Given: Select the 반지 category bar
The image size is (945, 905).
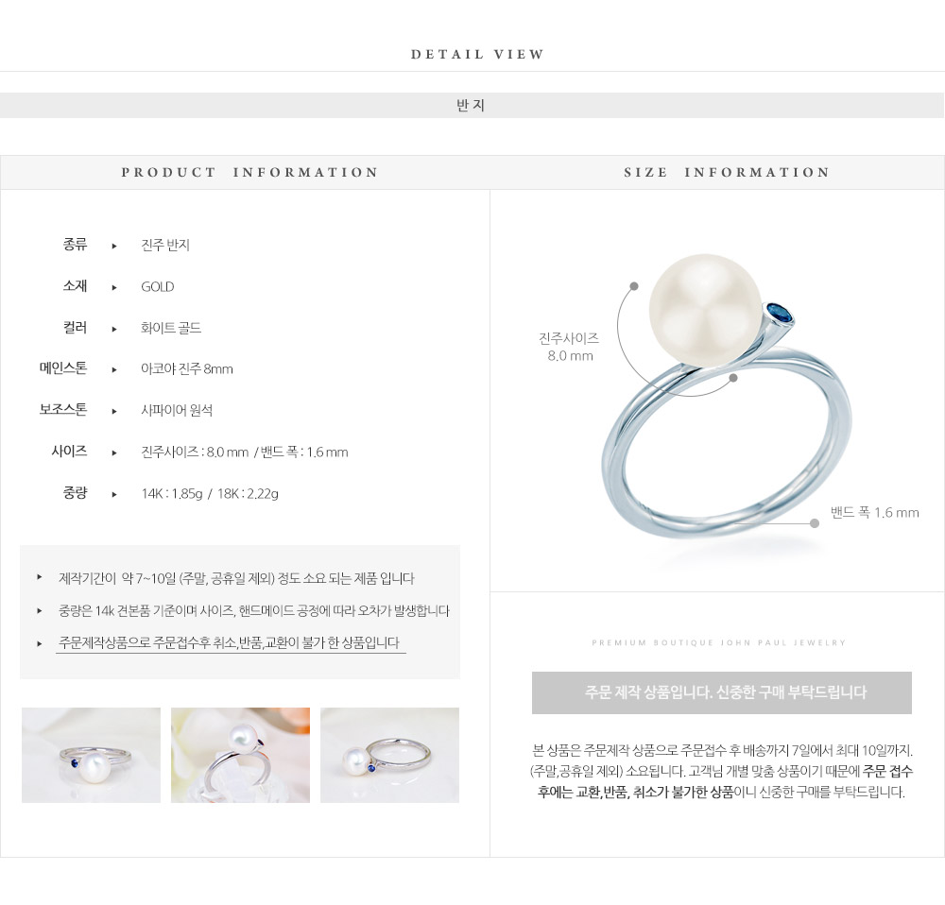Looking at the screenshot, I should 472,106.
